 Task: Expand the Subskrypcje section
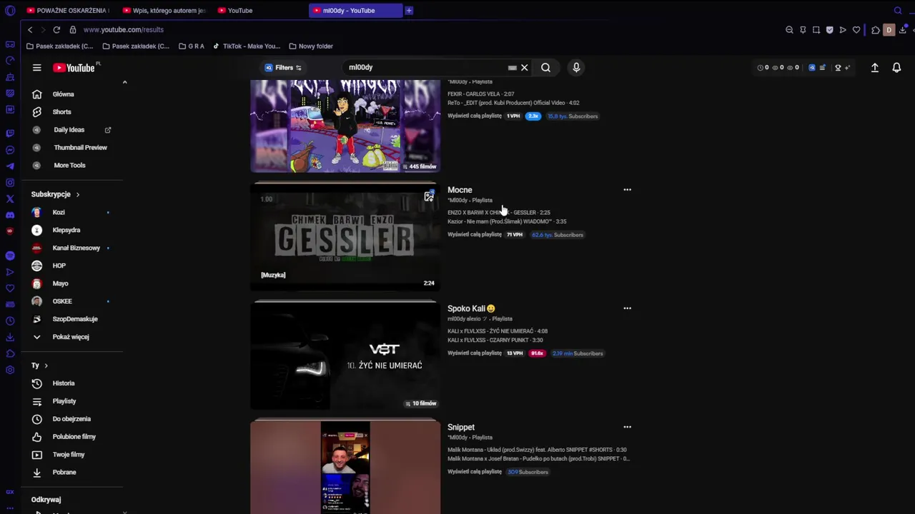55,194
